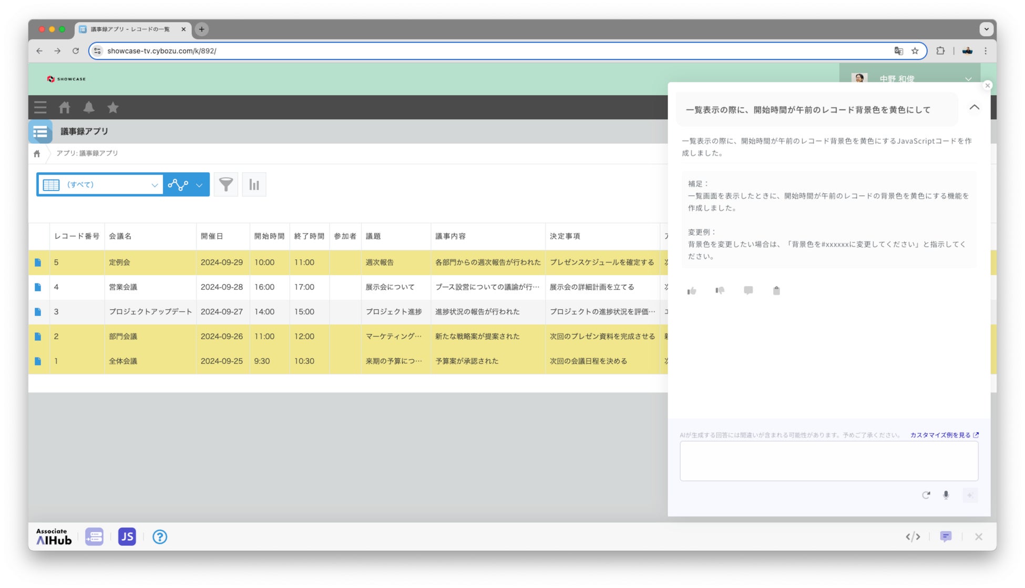Viewport: 1025px width, 588px height.
Task: Collapse the AI prompt panel chevron
Action: pos(974,108)
